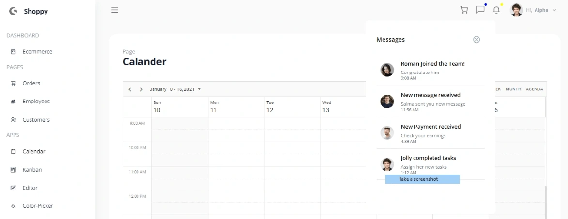Click the Calendar sidebar icon
This screenshot has height=219, width=568.
(x=14, y=151)
